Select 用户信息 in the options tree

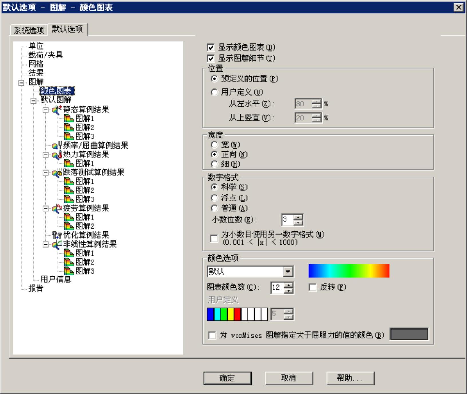pos(56,279)
